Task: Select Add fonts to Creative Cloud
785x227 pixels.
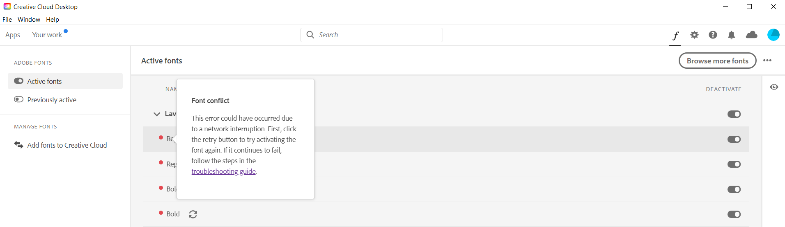Action: tap(67, 145)
